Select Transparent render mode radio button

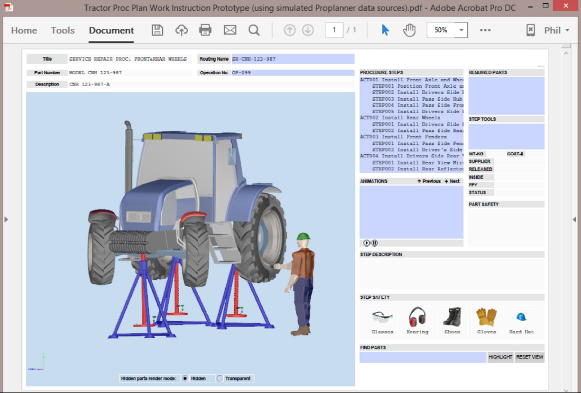click(x=220, y=379)
